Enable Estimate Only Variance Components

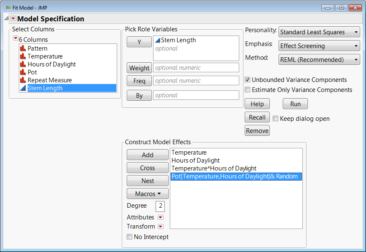coord(248,90)
